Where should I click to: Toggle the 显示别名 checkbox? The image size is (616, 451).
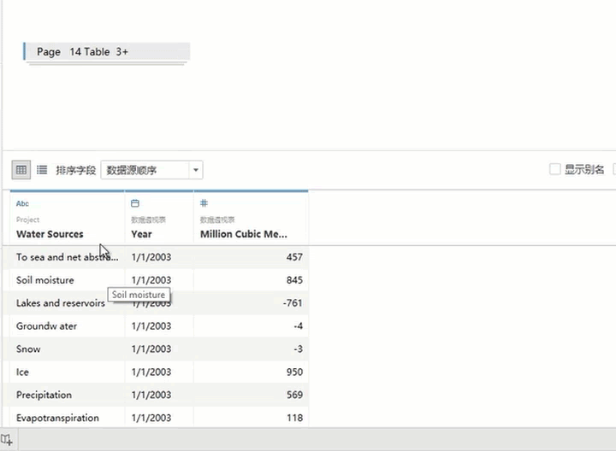pyautogui.click(x=555, y=170)
